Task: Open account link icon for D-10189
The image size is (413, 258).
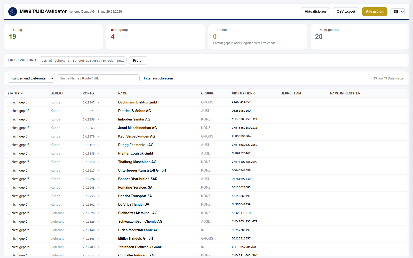Action: point(98,154)
